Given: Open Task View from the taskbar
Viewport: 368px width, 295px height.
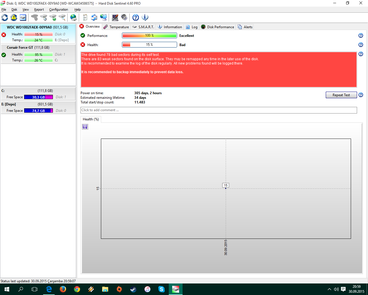Looking at the screenshot, I should tap(34, 289).
